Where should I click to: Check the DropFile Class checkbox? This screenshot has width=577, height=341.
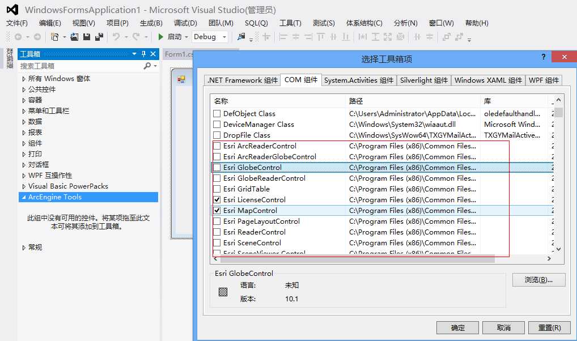(217, 135)
